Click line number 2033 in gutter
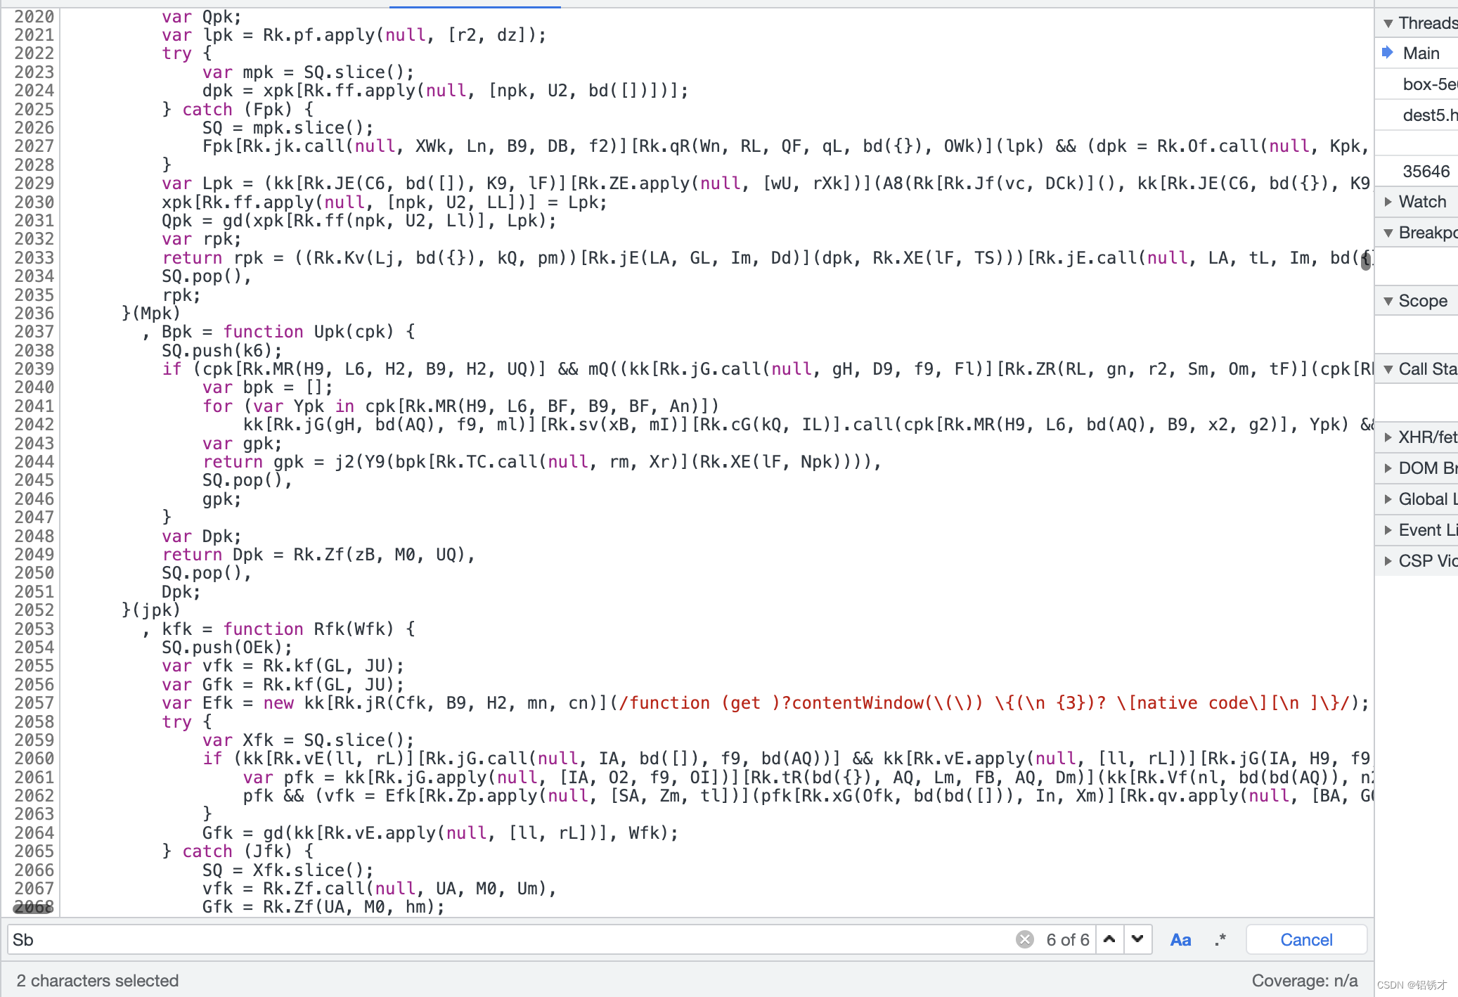Image resolution: width=1458 pixels, height=997 pixels. click(x=34, y=258)
